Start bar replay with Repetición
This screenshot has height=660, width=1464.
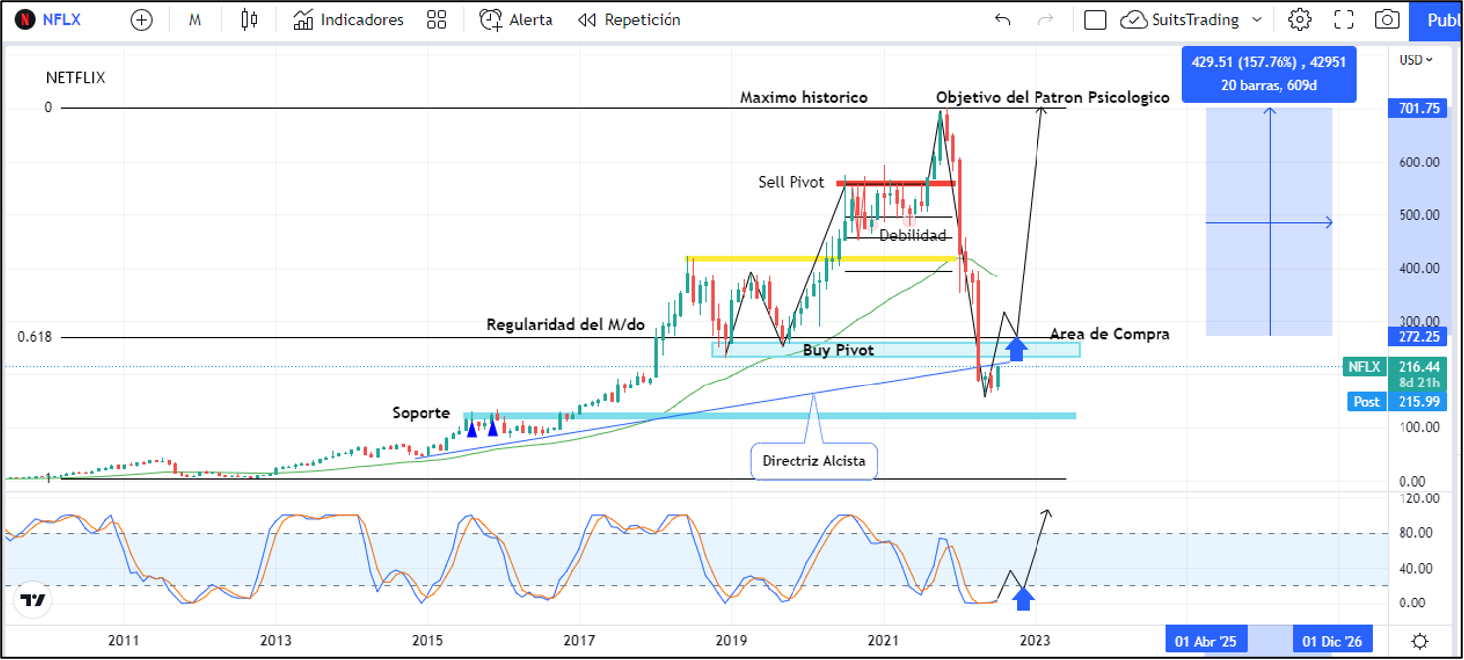pyautogui.click(x=630, y=20)
